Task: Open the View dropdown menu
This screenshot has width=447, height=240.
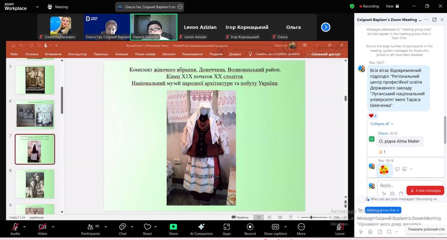Action: pyautogui.click(x=392, y=6)
